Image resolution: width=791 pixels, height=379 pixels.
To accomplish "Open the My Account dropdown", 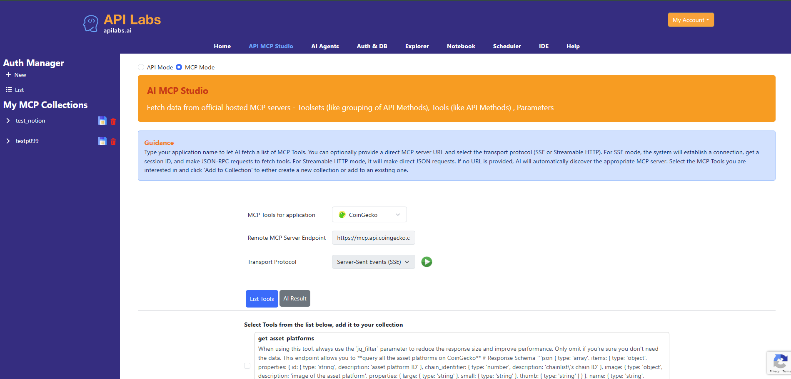I will click(691, 20).
